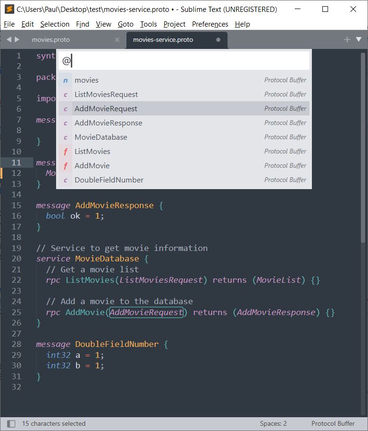Choose AddMovieRequest in symbol list
The image size is (368, 431).
click(184, 108)
